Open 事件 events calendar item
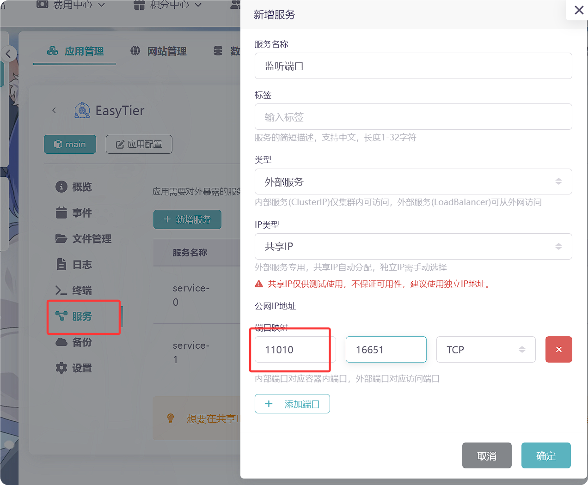The image size is (588, 485). pos(74,213)
